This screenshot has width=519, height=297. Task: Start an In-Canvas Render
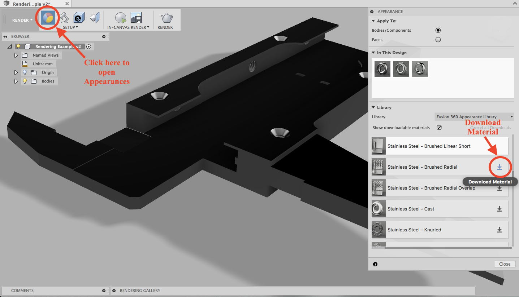(x=120, y=17)
